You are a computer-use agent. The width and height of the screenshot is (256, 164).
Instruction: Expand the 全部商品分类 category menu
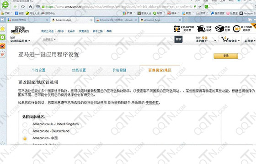click(20, 41)
